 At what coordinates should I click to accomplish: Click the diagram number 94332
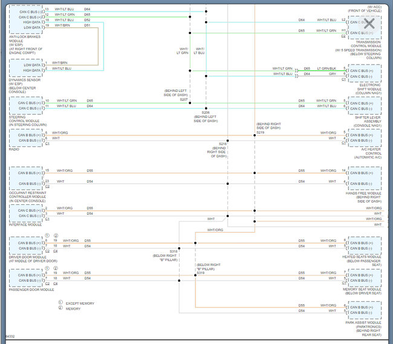(10, 337)
